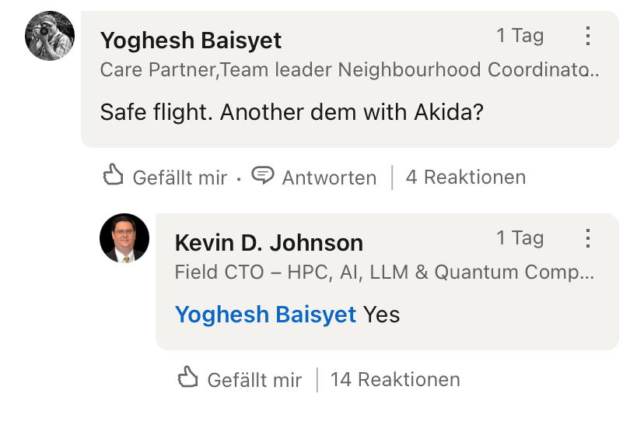Follow the blue Yoghesh Baisyet mention link

[x=265, y=315]
